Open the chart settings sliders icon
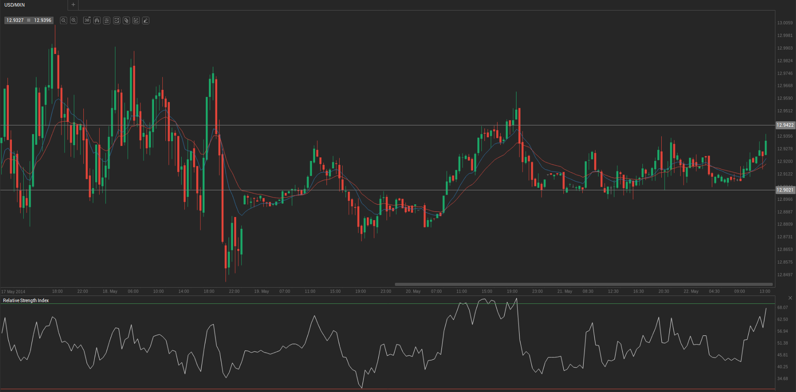Viewport: 796px width, 392px height. click(107, 21)
